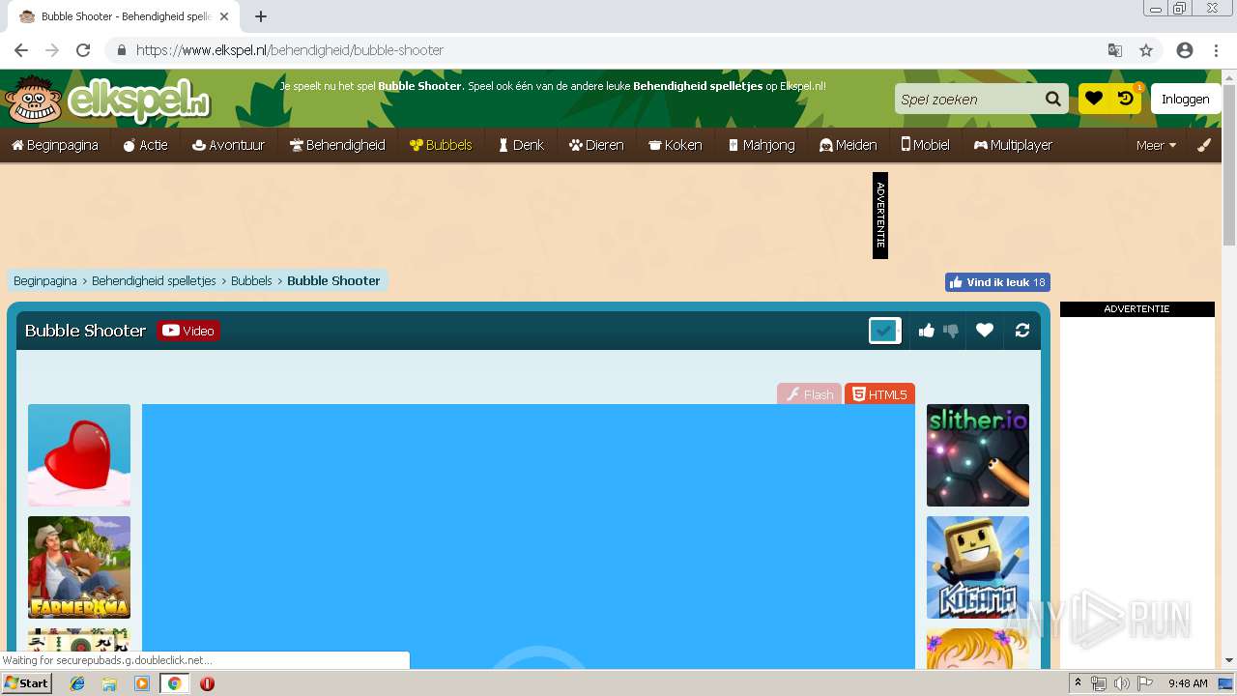Click the translate page icon
Image resolution: width=1237 pixels, height=696 pixels.
tap(1115, 50)
